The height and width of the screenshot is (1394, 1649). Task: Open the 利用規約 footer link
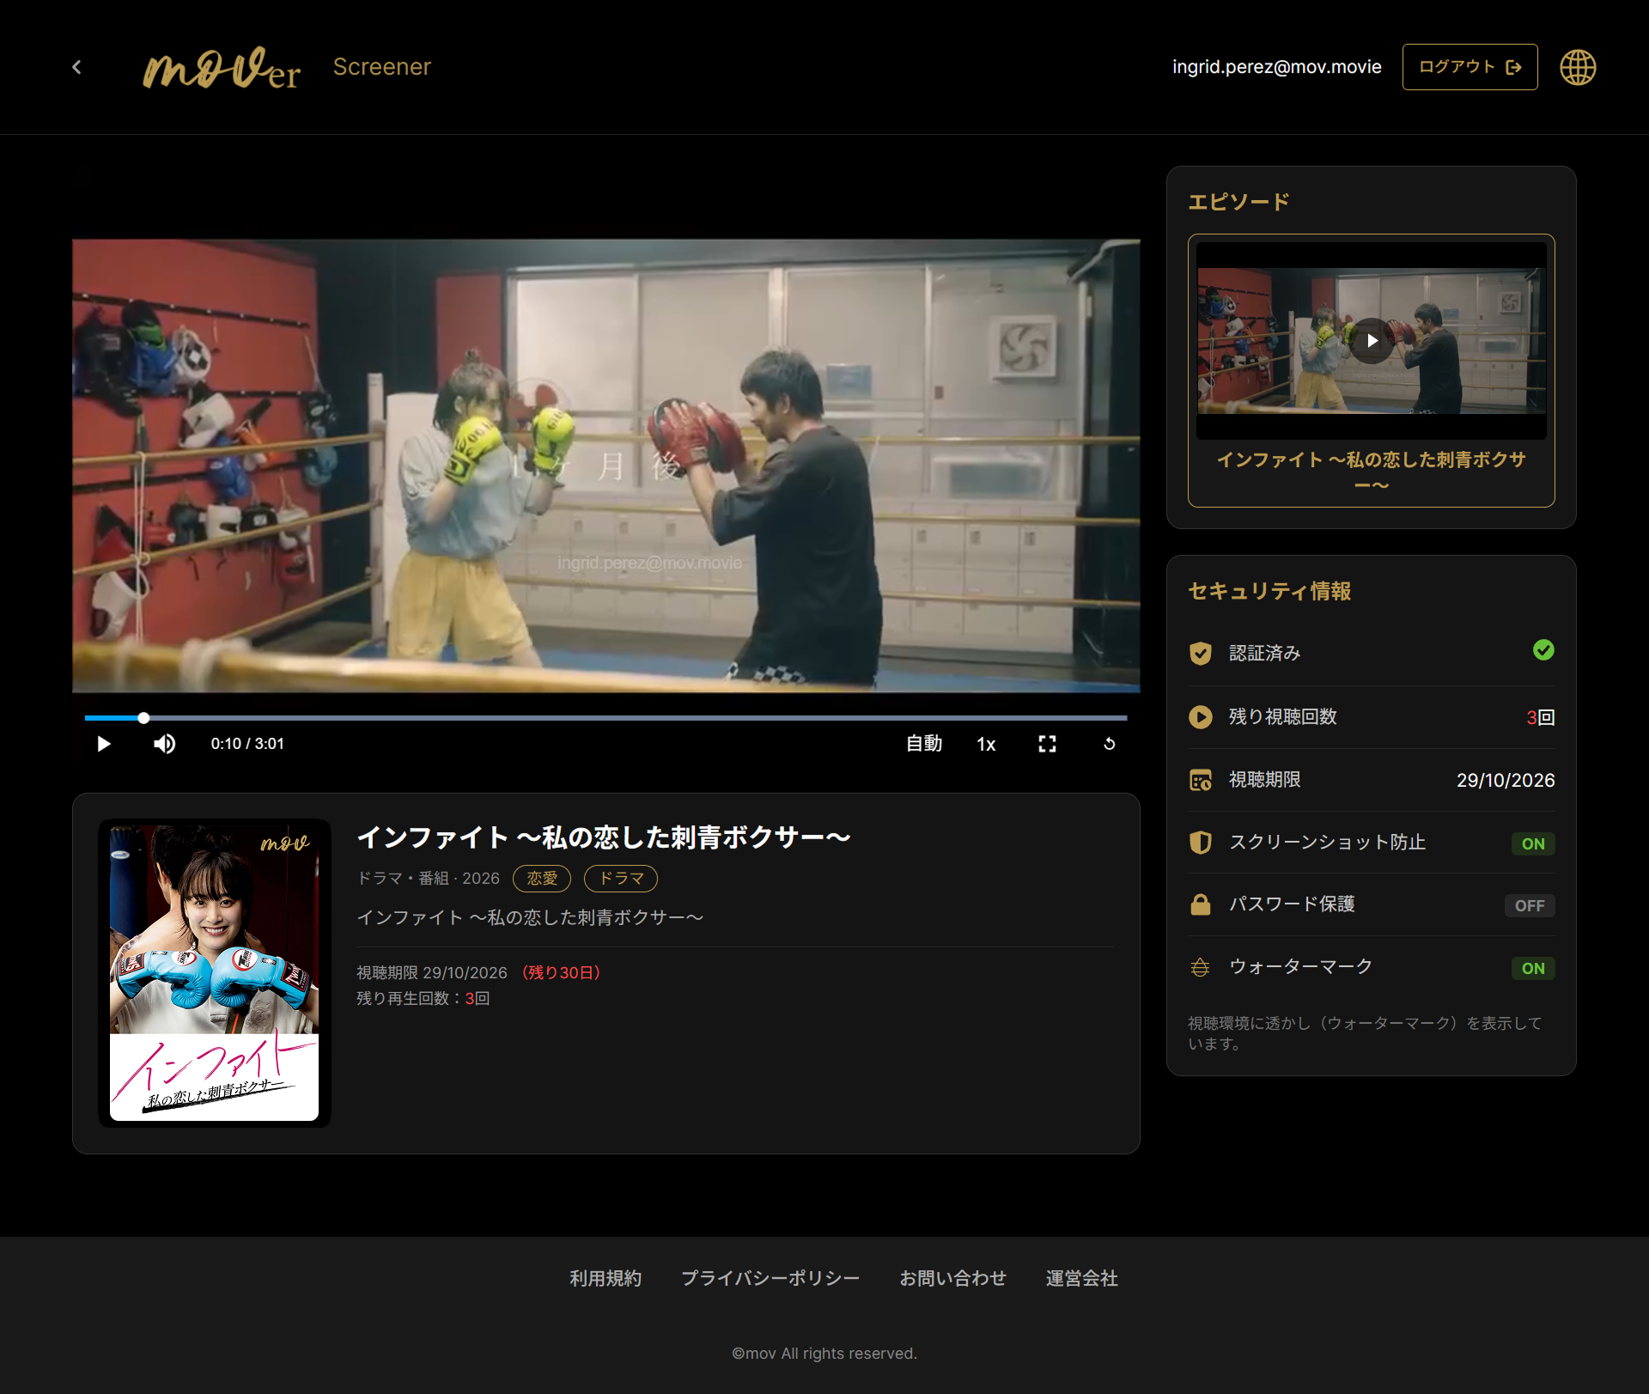coord(605,1278)
